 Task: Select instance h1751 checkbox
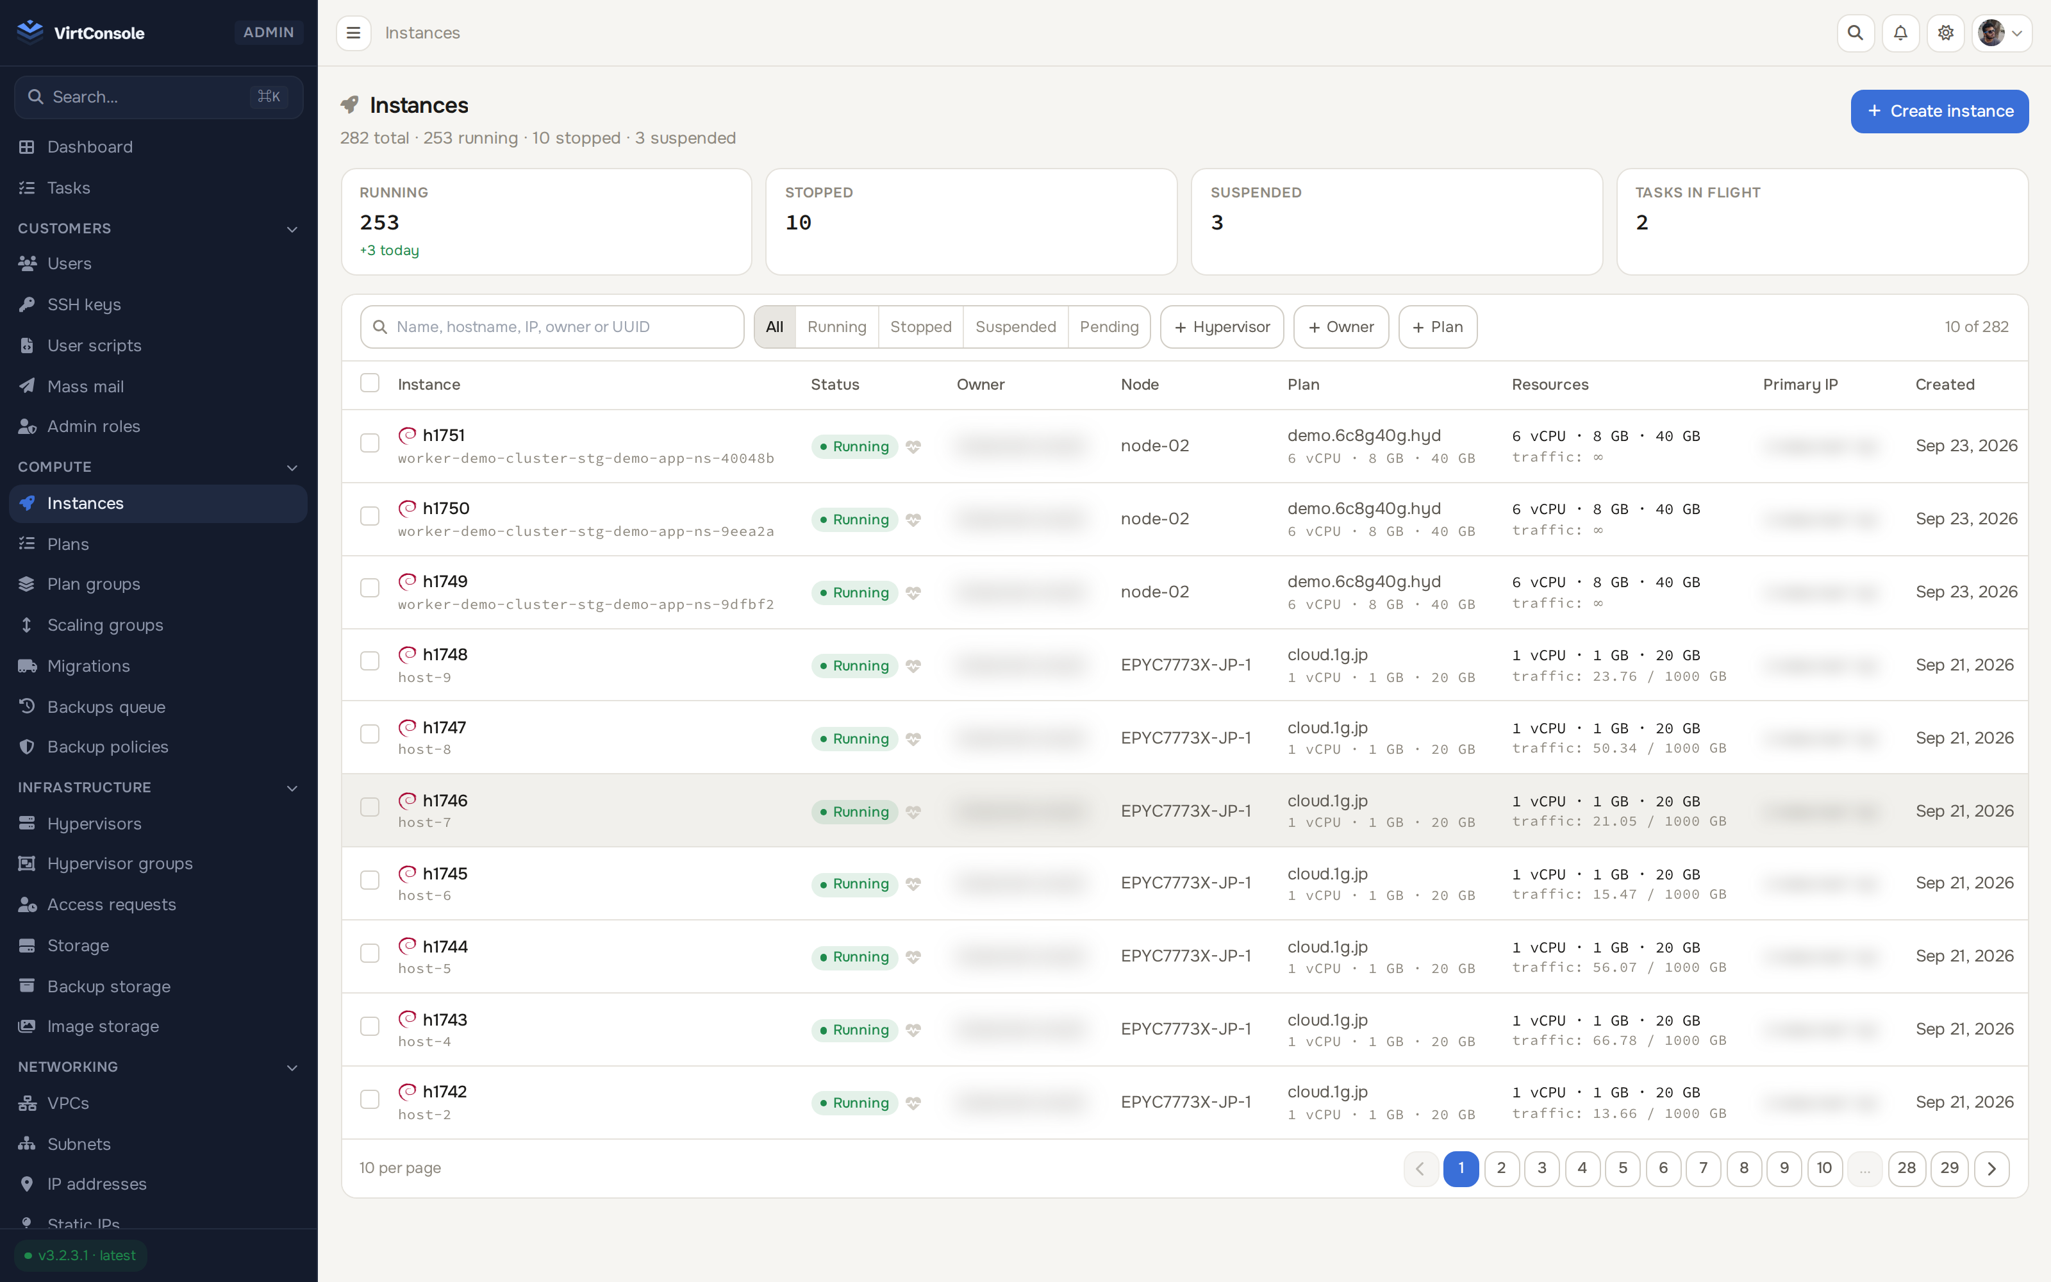[x=370, y=444]
